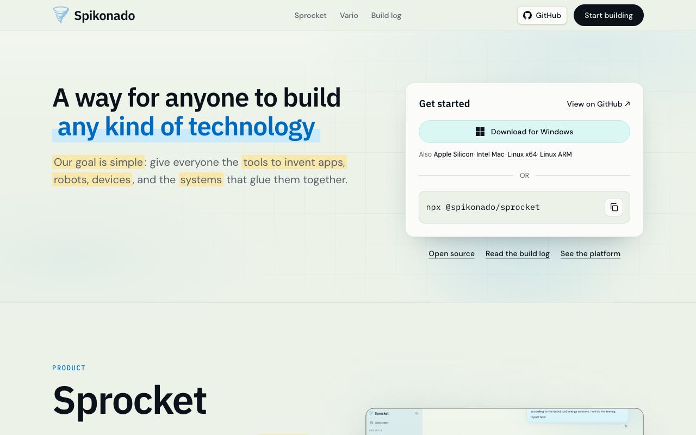
Task: Open the Build log nav item
Action: 386,15
